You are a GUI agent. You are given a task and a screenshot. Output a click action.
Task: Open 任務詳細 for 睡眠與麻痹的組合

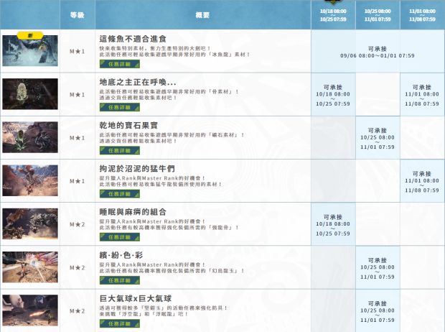pyautogui.click(x=119, y=237)
